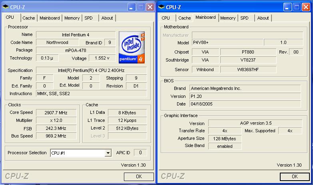Click the motherboard model revision value 1.0
The height and width of the screenshot is (185, 313).
(x=283, y=42)
